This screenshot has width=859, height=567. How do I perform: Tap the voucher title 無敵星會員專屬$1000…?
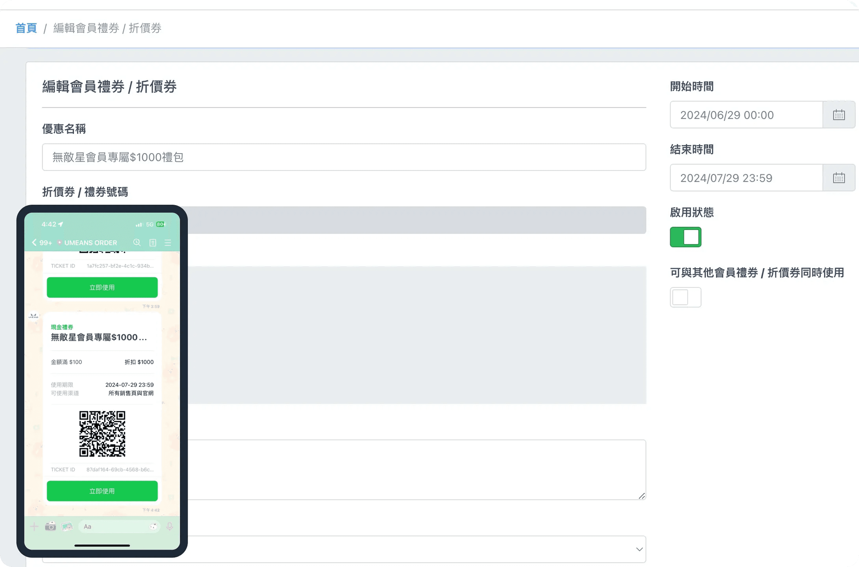pos(99,337)
